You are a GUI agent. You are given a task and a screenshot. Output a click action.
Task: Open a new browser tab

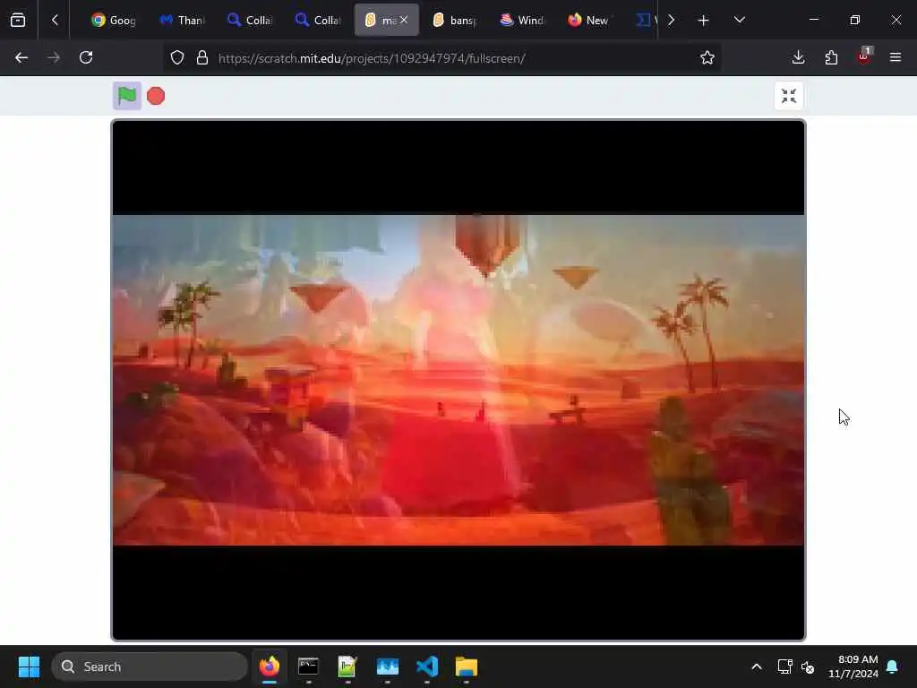[x=704, y=21]
